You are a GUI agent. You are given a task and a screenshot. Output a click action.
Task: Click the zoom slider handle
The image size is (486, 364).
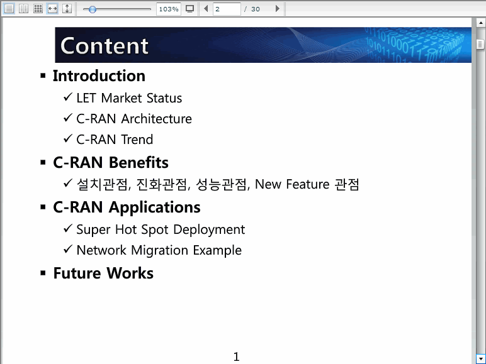[92, 9]
